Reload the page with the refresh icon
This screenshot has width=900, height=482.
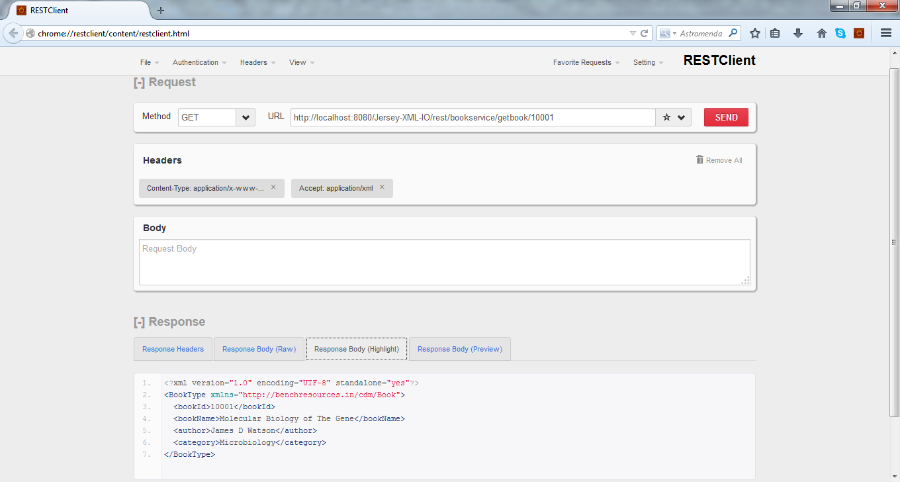pyautogui.click(x=644, y=33)
